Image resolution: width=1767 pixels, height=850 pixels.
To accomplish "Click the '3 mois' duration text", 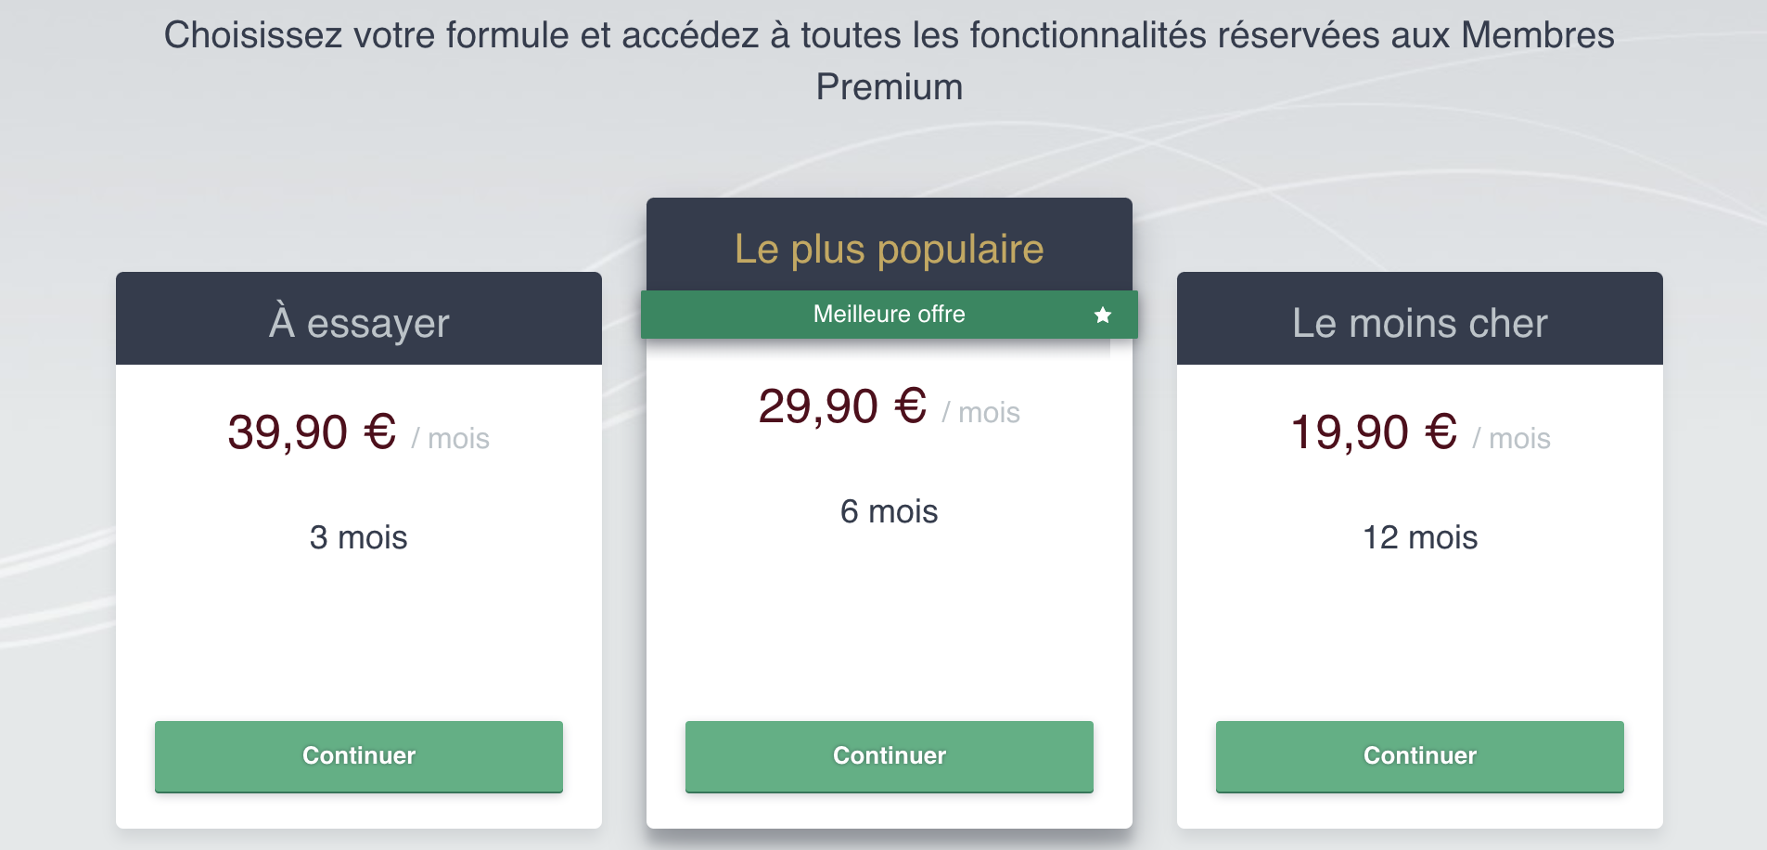I will [x=358, y=537].
